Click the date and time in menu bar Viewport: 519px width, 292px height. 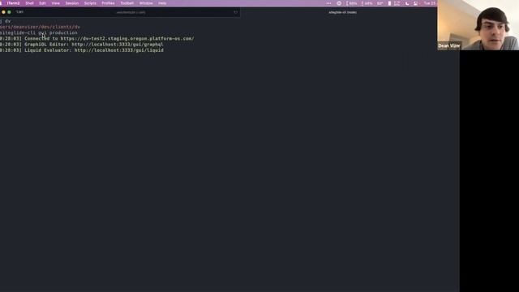pos(430,3)
